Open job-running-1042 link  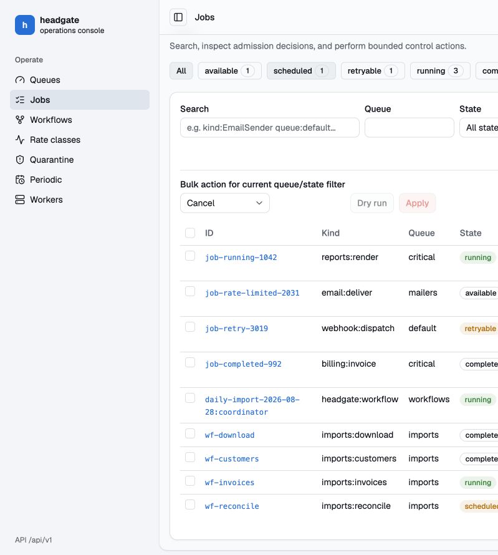pos(241,258)
